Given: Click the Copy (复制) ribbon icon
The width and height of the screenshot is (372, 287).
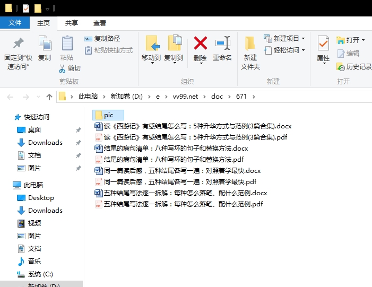Looking at the screenshot, I should pos(45,43).
